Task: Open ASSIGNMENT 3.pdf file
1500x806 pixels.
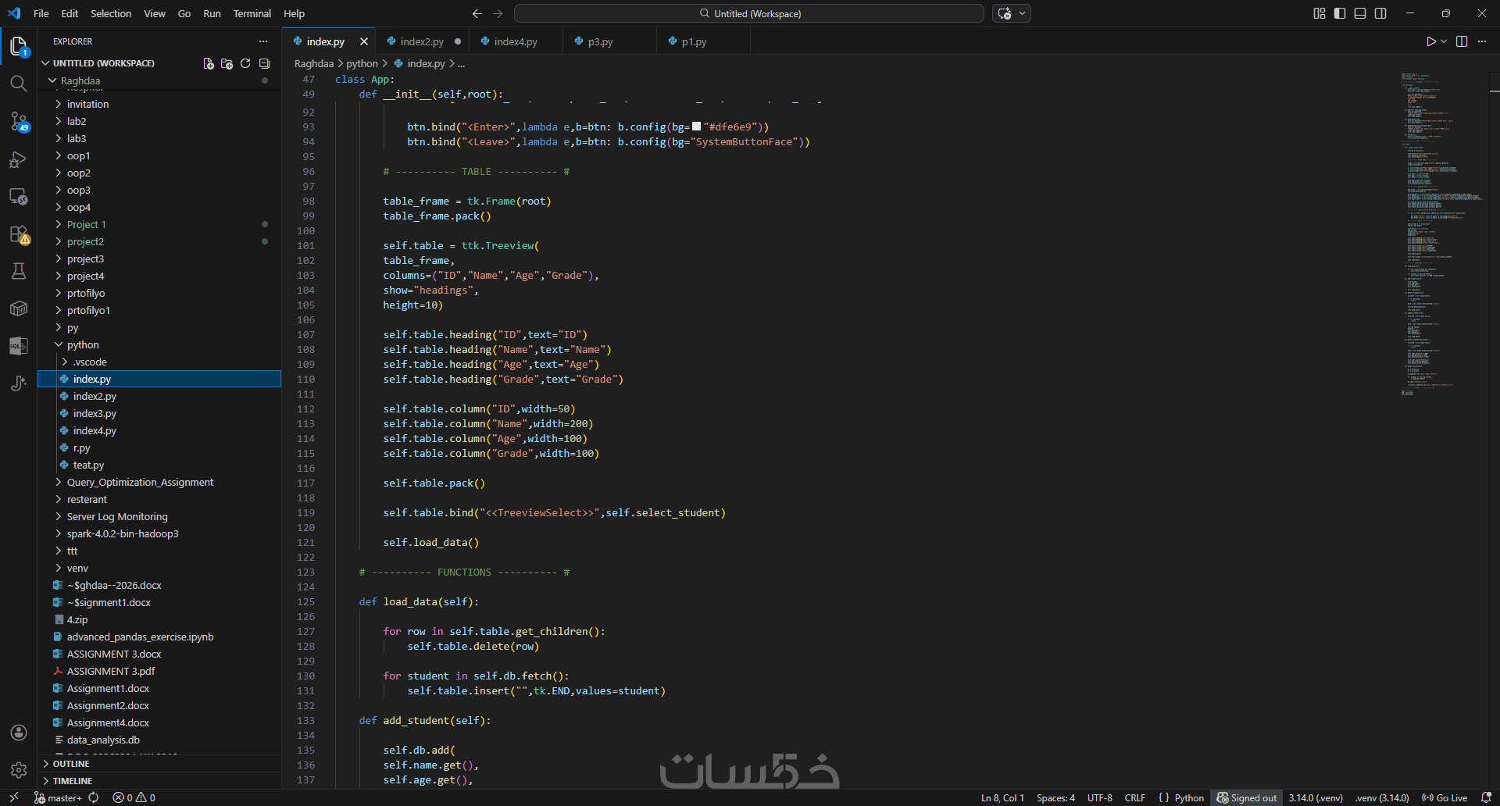Action: point(159,671)
